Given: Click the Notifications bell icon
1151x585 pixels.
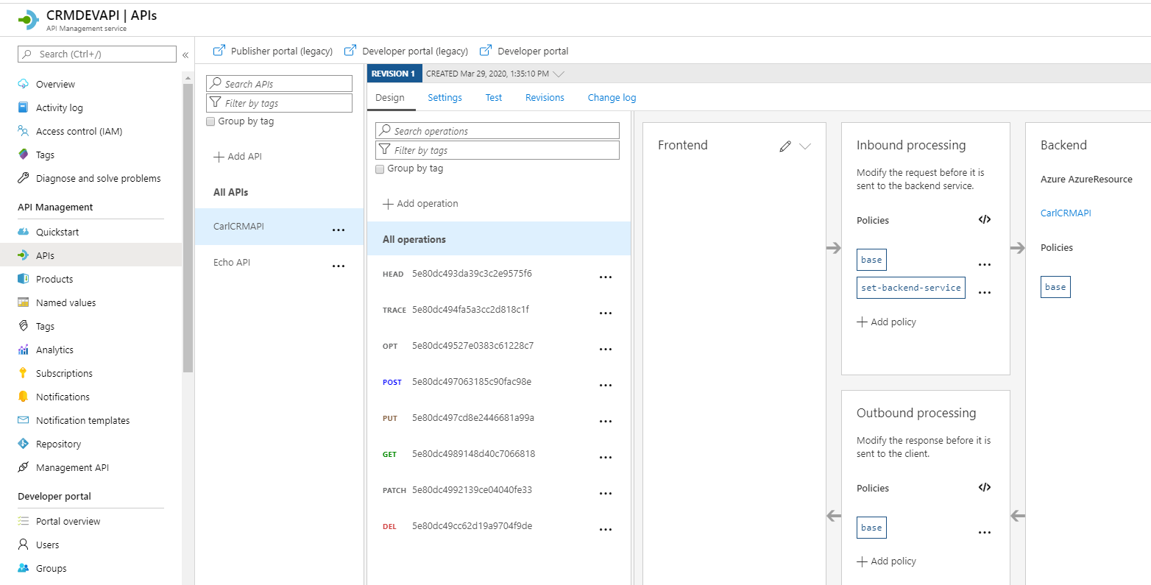Looking at the screenshot, I should pos(23,397).
